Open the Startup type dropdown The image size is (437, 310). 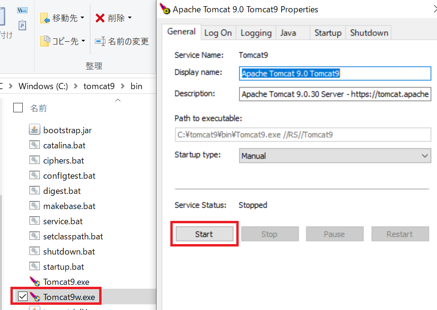click(335, 155)
